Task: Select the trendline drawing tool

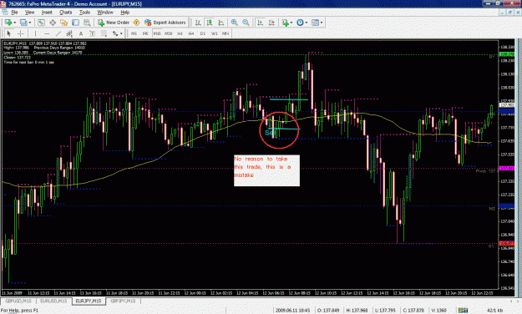Action: point(58,33)
